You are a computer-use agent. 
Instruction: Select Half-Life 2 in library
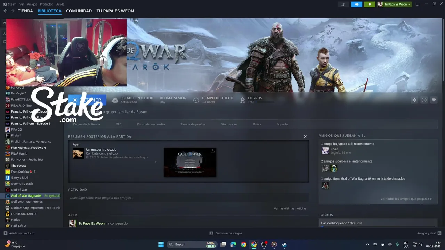[x=18, y=226]
